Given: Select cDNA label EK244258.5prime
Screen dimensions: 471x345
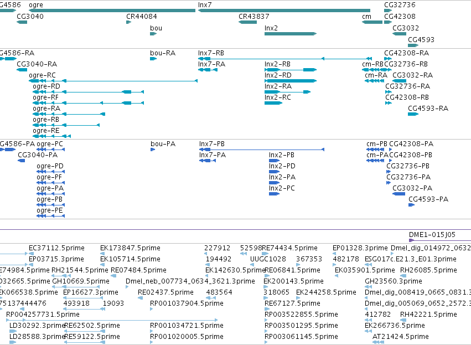Looking at the screenshot, I should point(326,292).
